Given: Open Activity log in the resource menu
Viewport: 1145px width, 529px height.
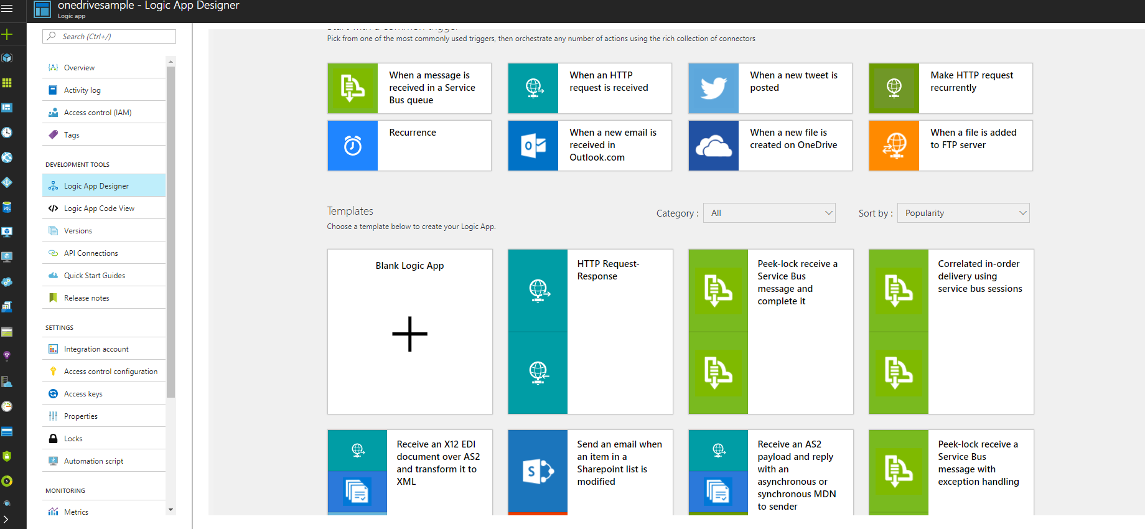Looking at the screenshot, I should (x=104, y=90).
